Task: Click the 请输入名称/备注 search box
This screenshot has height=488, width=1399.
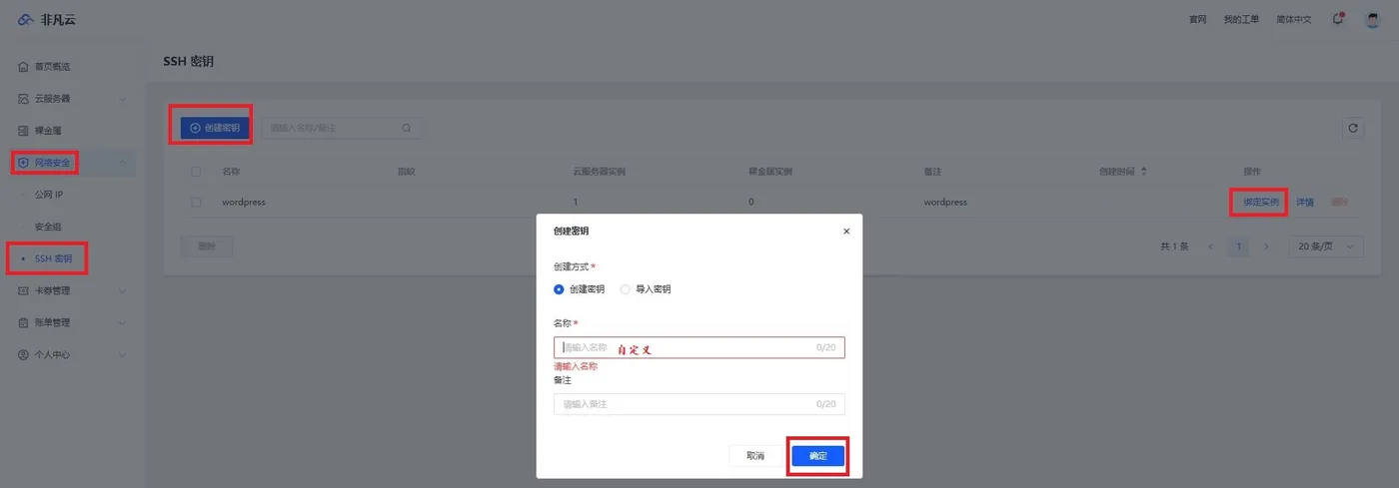Action: click(341, 128)
